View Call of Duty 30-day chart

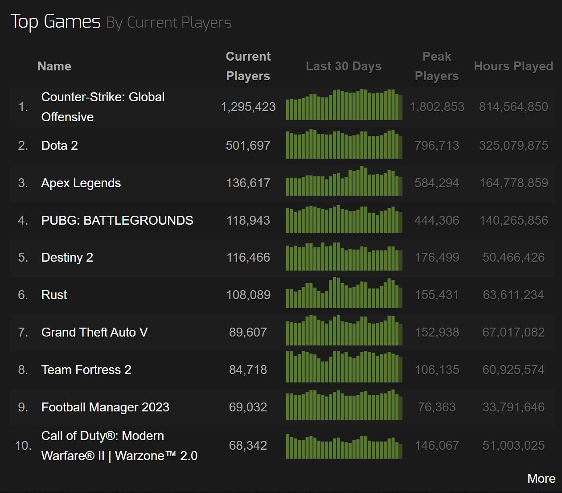[x=344, y=446]
